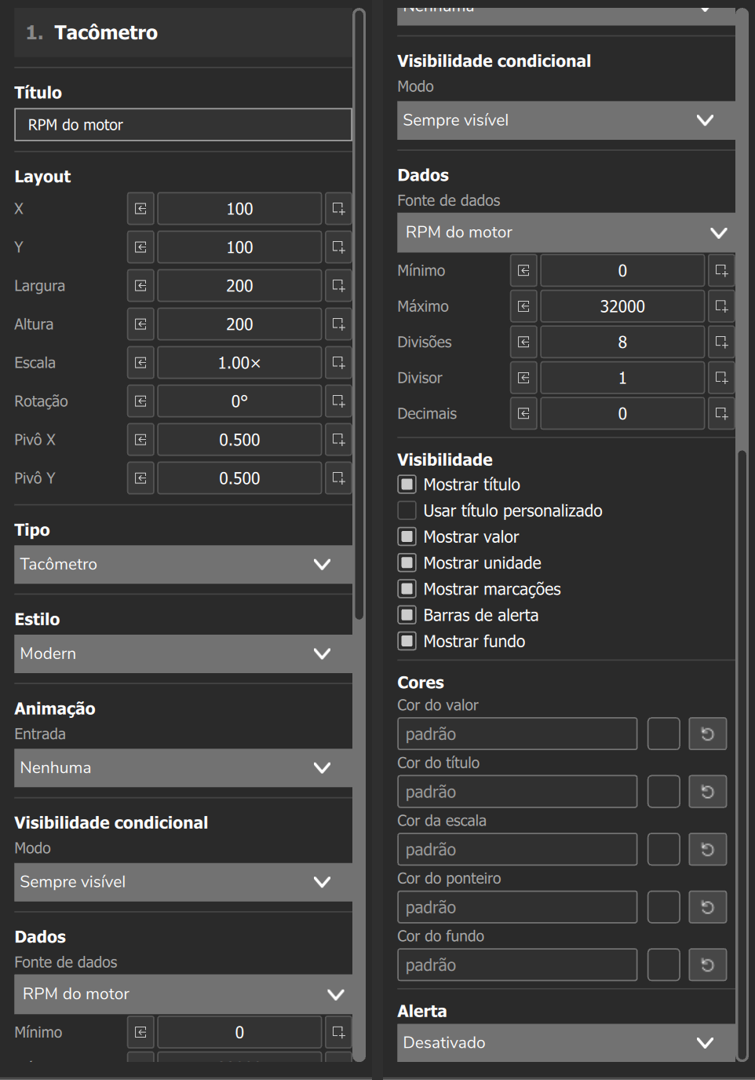
Task: Reset the Cor do ponteiro color
Action: pyautogui.click(x=707, y=907)
